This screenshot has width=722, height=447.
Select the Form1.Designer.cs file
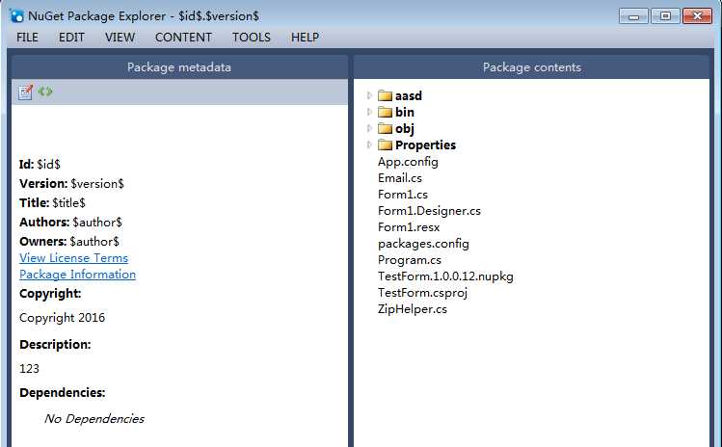pos(429,211)
